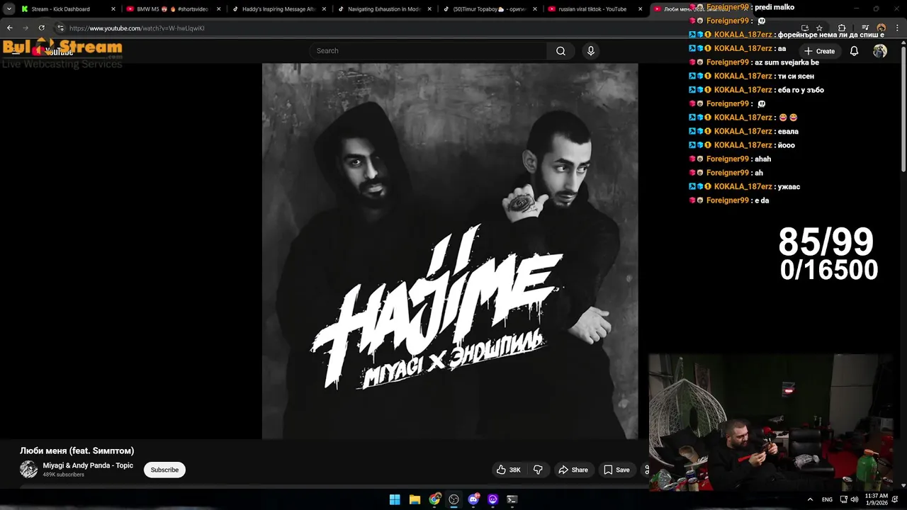Open Miyagi & Andy Panda channel avatar

click(x=28, y=470)
